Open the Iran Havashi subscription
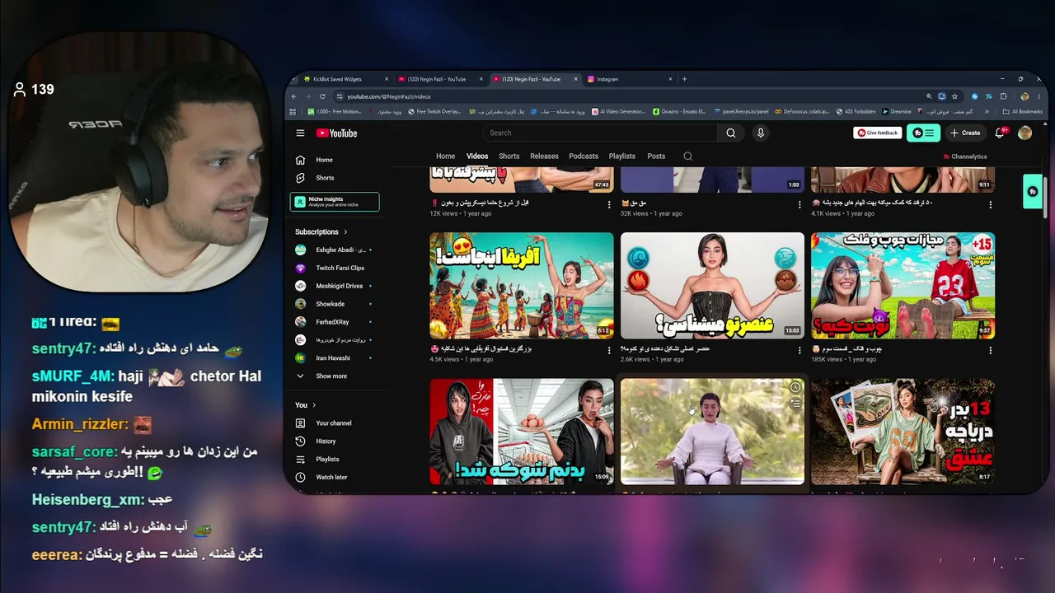This screenshot has height=593, width=1055. 334,358
